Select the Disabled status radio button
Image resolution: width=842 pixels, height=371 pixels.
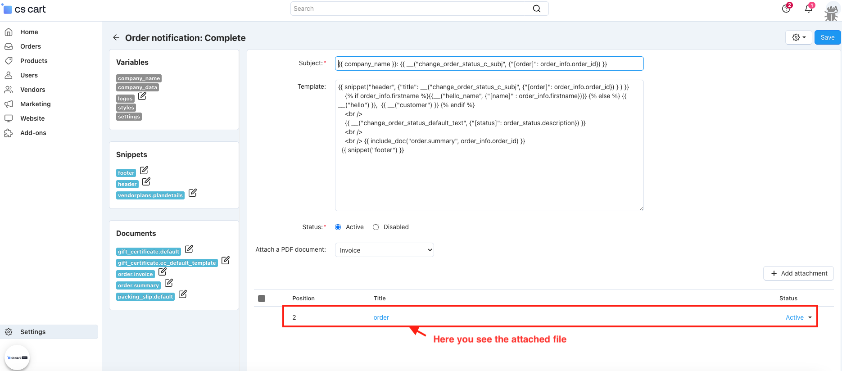click(376, 227)
